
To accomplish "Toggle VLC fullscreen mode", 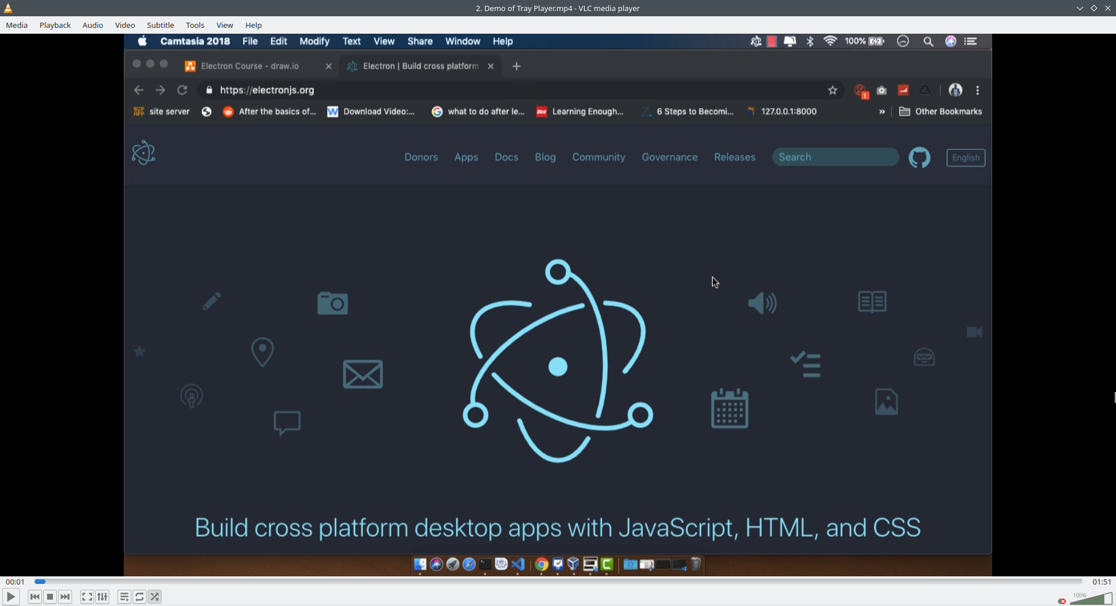I will tap(87, 597).
